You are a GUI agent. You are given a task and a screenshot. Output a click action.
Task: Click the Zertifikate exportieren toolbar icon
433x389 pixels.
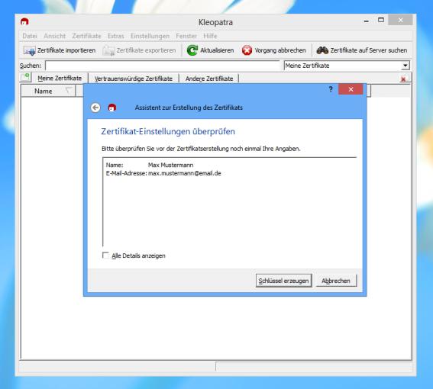108,50
